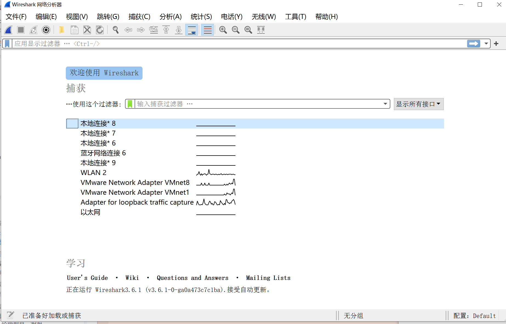Open the 捕获(C) menu
Viewport: 506px width, 324px height.
point(139,17)
